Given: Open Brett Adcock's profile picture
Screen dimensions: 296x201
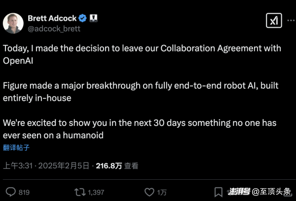Looking at the screenshot, I should (x=12, y=23).
